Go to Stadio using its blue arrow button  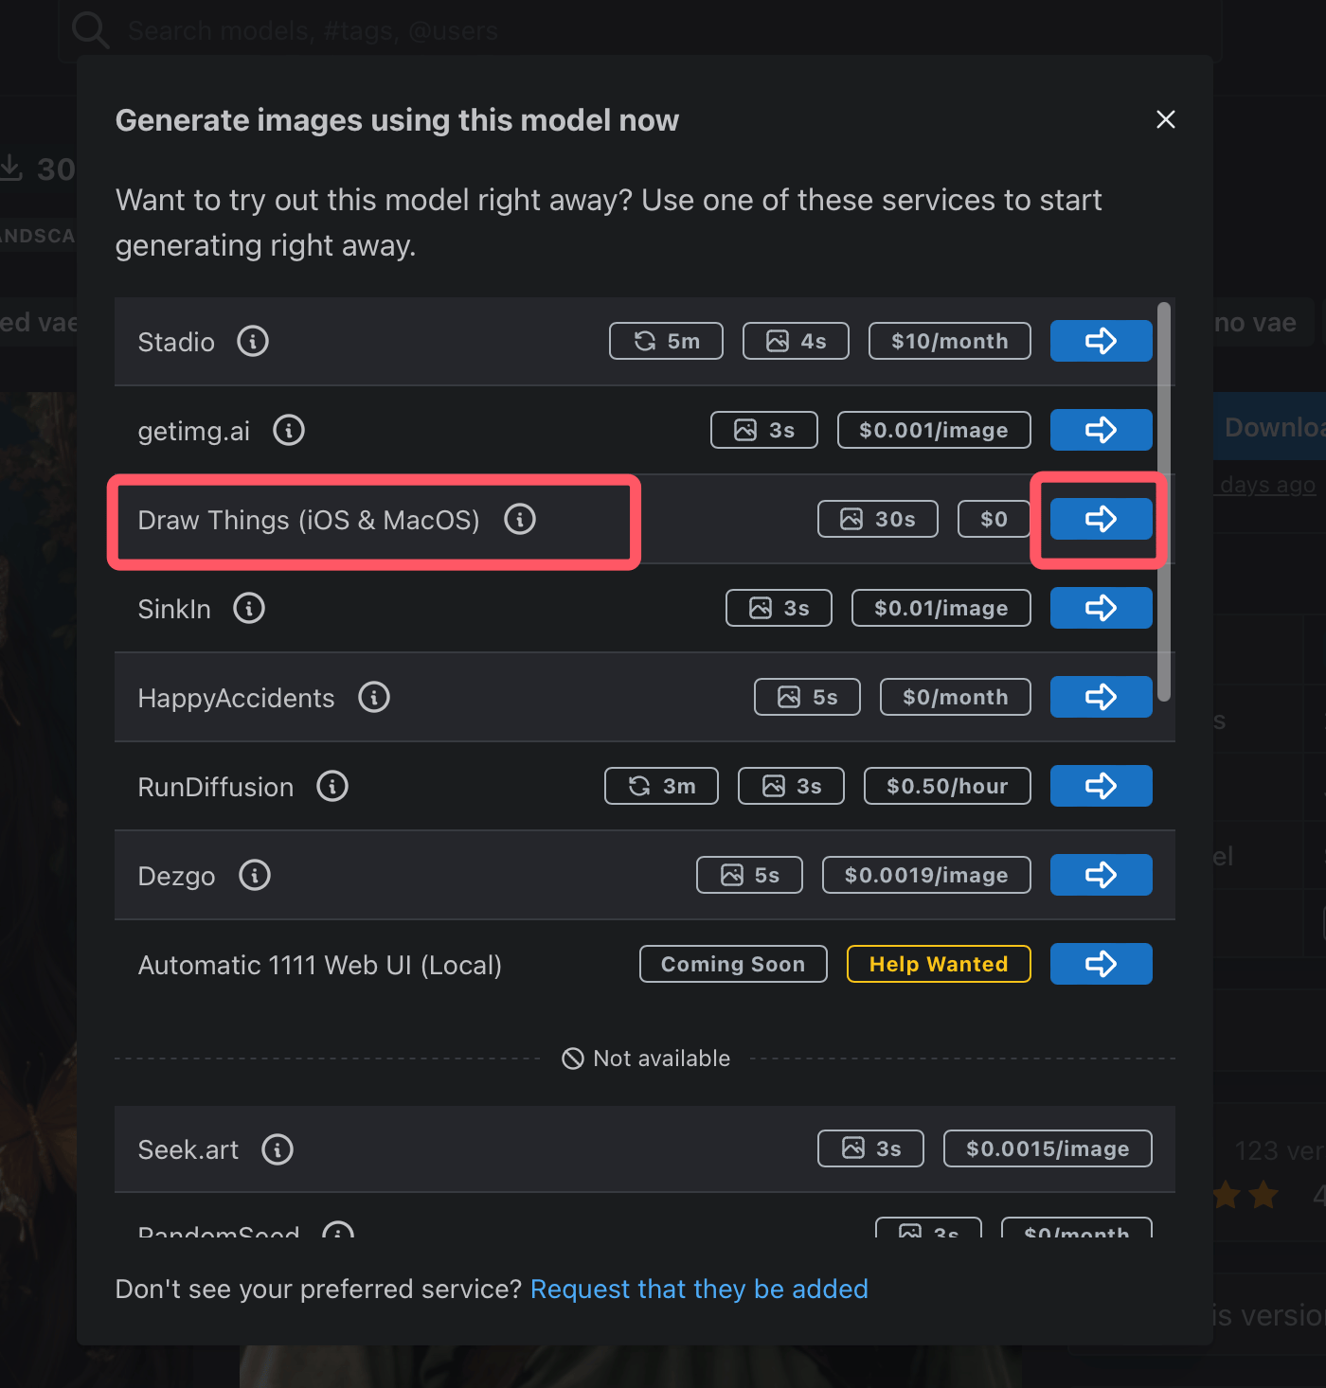[x=1101, y=341]
